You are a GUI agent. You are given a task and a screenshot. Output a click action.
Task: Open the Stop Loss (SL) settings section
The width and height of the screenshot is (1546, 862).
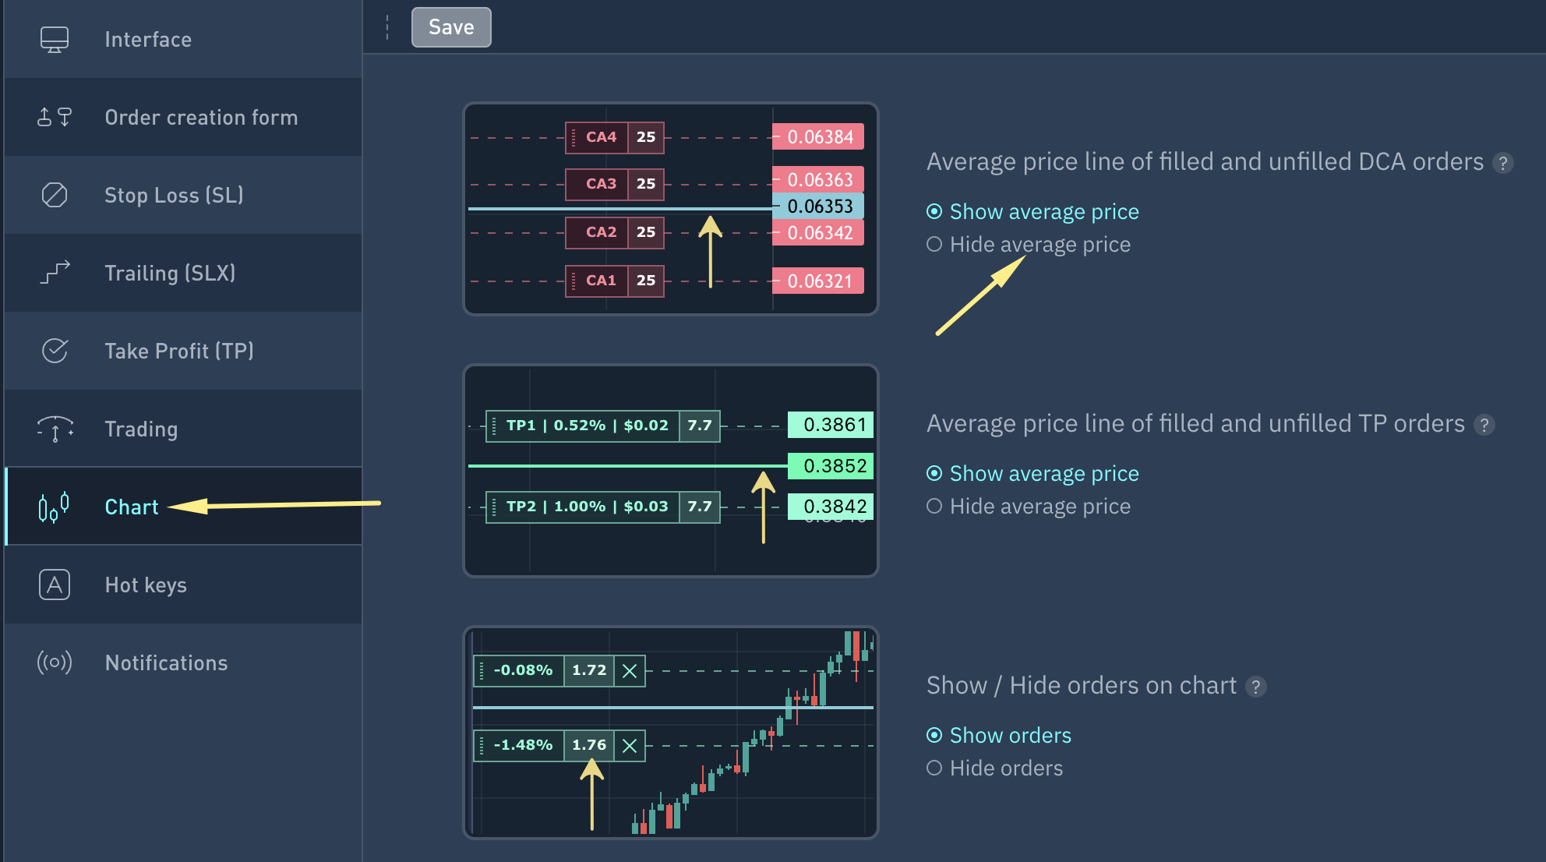pos(174,195)
